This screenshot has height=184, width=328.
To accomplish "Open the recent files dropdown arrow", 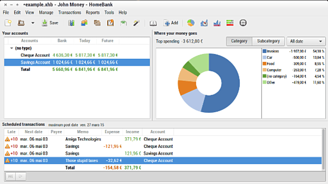I will point(32,23).
